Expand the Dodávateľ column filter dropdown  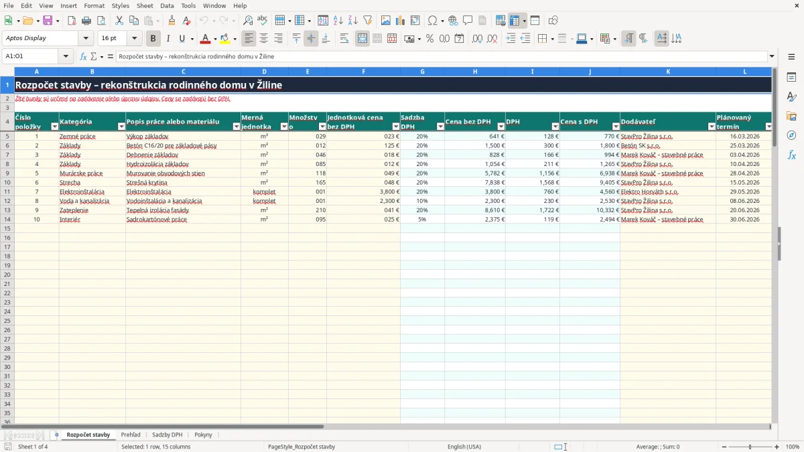click(x=711, y=127)
